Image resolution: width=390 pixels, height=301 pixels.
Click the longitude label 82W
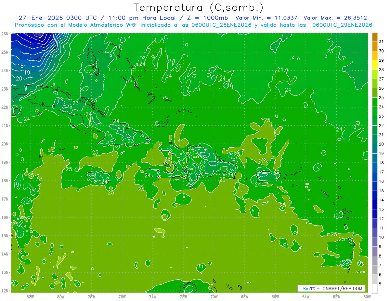click(x=30, y=296)
